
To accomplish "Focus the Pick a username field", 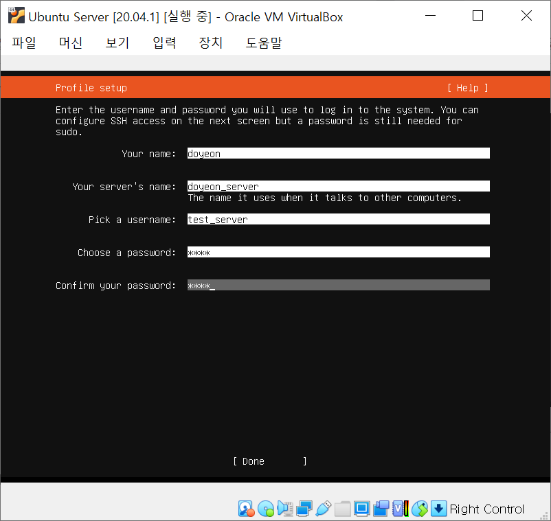I will pyautogui.click(x=339, y=220).
